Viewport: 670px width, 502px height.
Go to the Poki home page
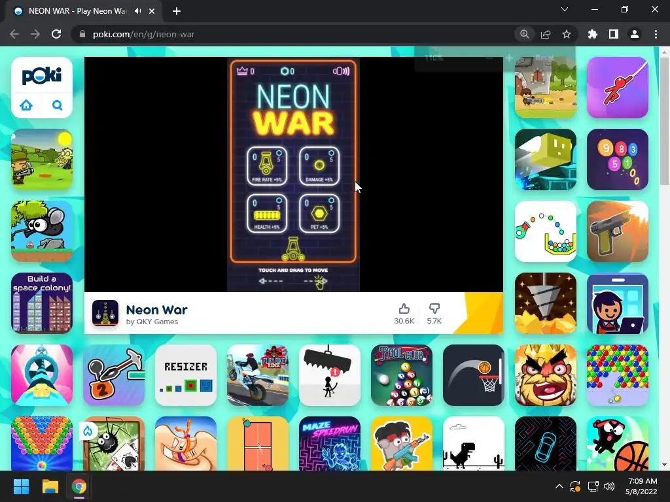[26, 105]
